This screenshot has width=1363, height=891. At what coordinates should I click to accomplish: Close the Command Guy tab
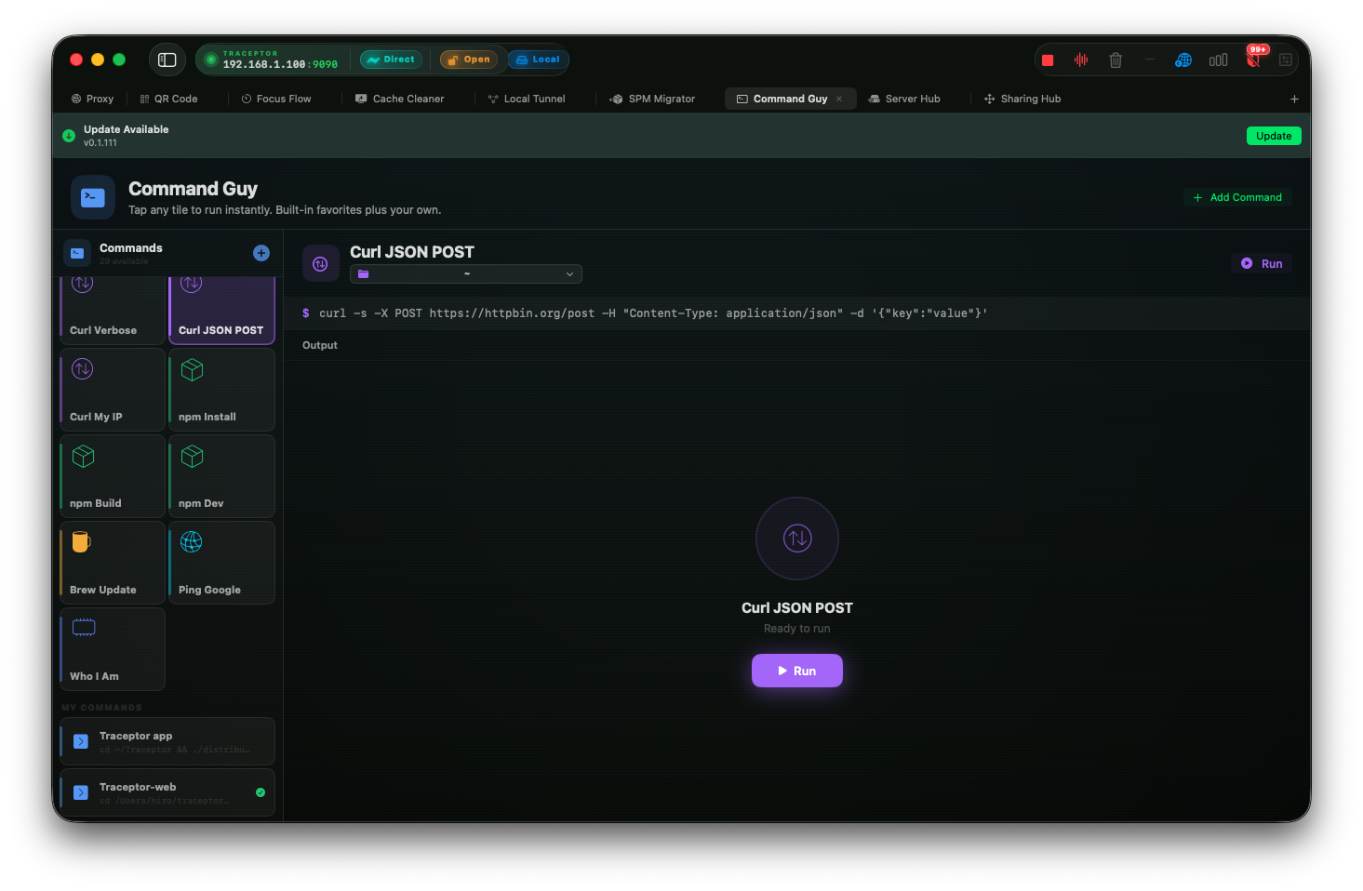(839, 99)
